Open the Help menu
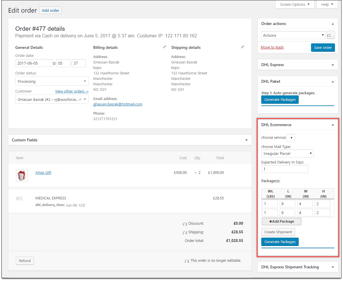The width and height of the screenshot is (343, 281). [x=327, y=4]
